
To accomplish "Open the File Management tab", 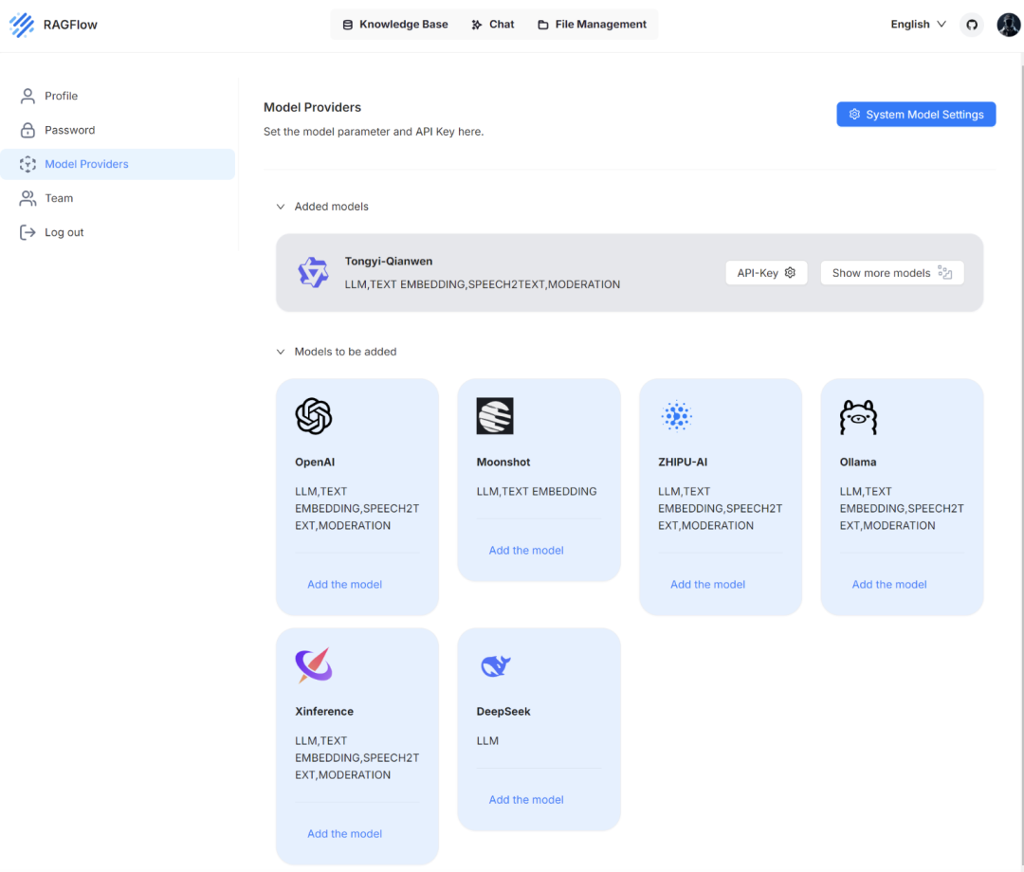I will click(593, 24).
